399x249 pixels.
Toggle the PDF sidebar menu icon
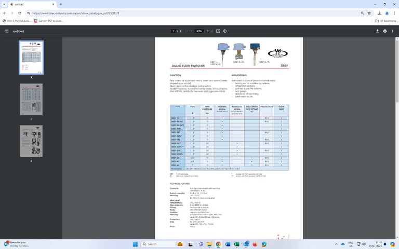7,31
